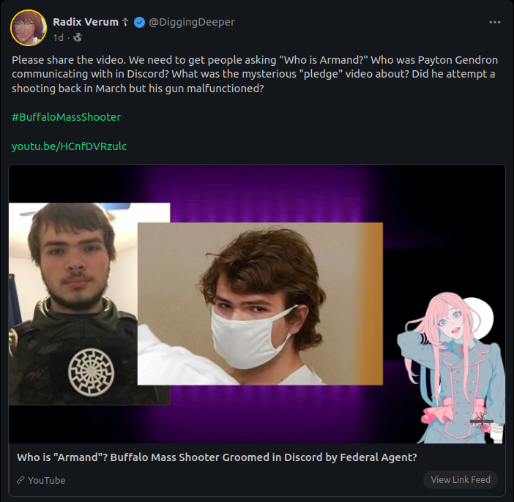Open Radix Verum's profile avatar

click(29, 28)
